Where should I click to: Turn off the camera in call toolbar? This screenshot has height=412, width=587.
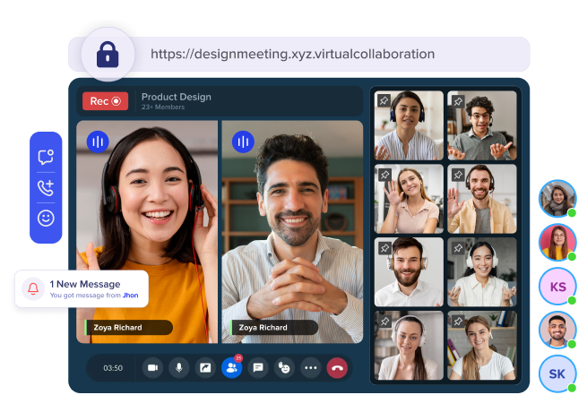pyautogui.click(x=152, y=367)
